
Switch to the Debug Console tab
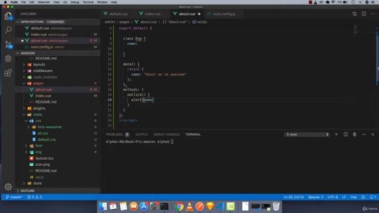(166, 134)
